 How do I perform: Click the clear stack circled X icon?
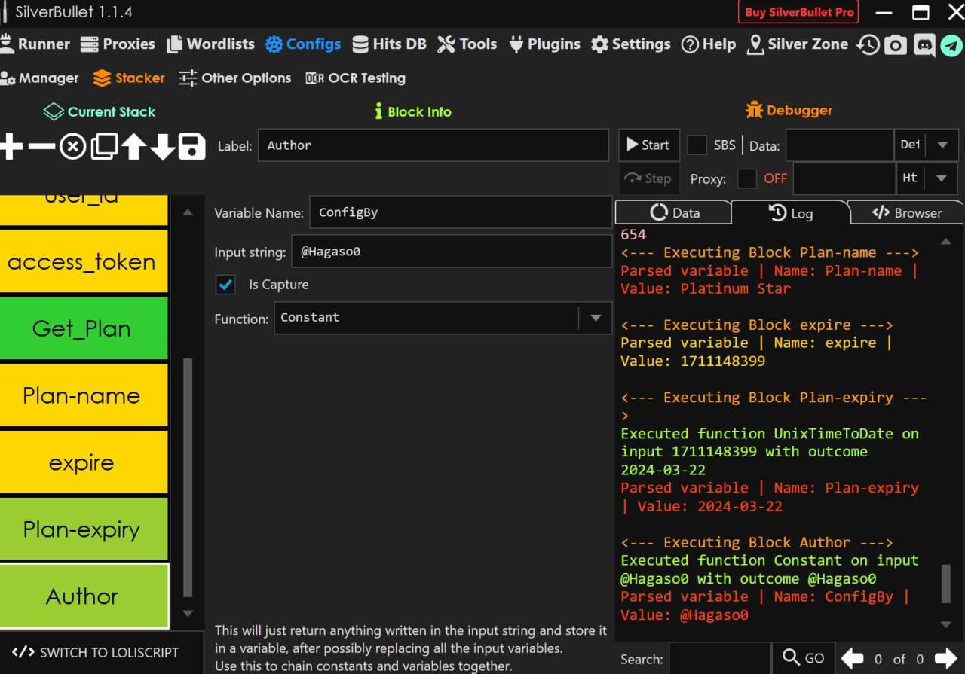72,146
